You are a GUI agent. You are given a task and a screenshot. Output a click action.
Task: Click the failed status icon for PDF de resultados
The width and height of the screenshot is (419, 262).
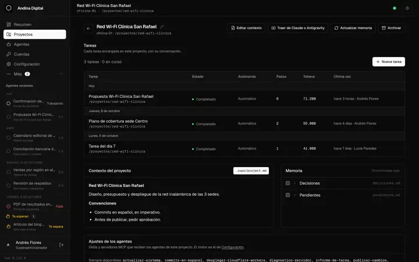[8, 206]
